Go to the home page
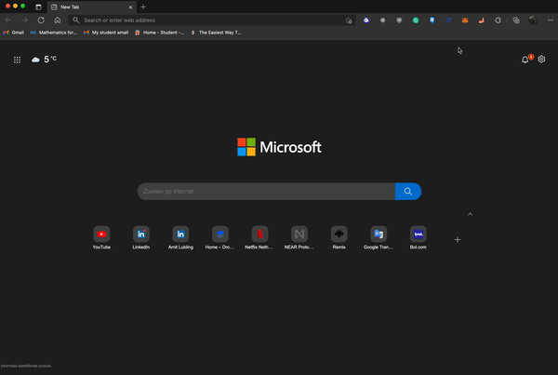Screen dimensions: 558x375 click(x=58, y=20)
